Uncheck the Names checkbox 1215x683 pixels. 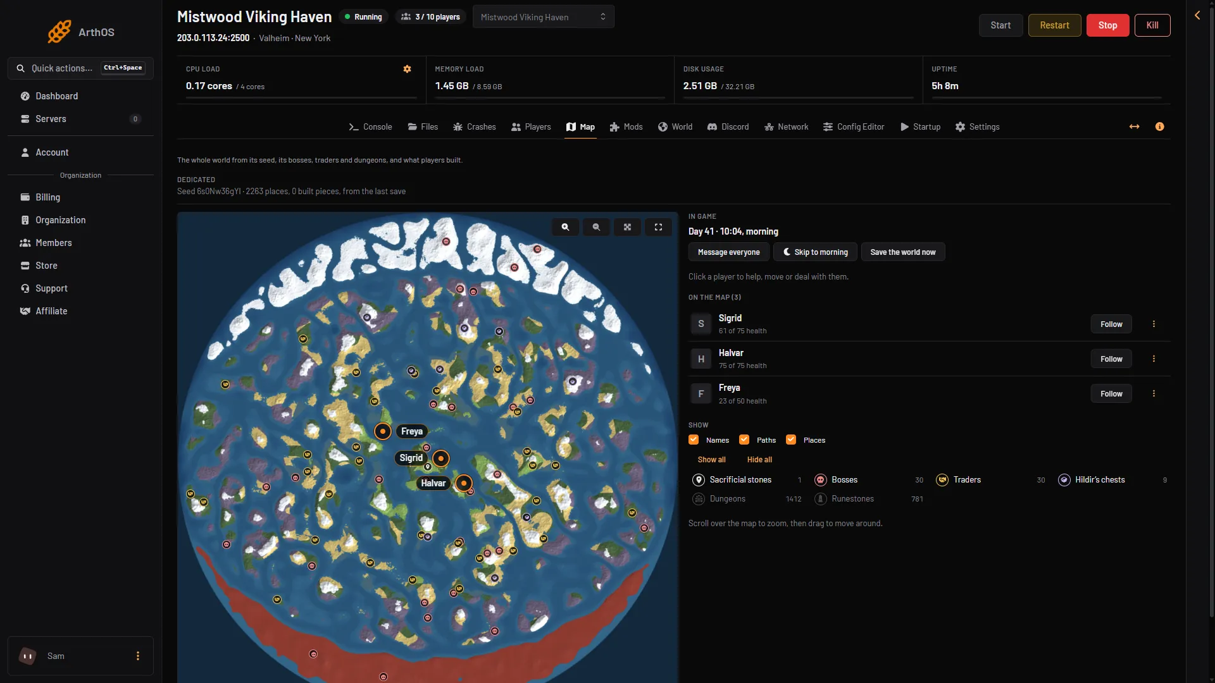click(694, 440)
